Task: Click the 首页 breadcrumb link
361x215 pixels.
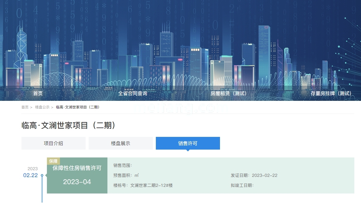Action: 25,107
